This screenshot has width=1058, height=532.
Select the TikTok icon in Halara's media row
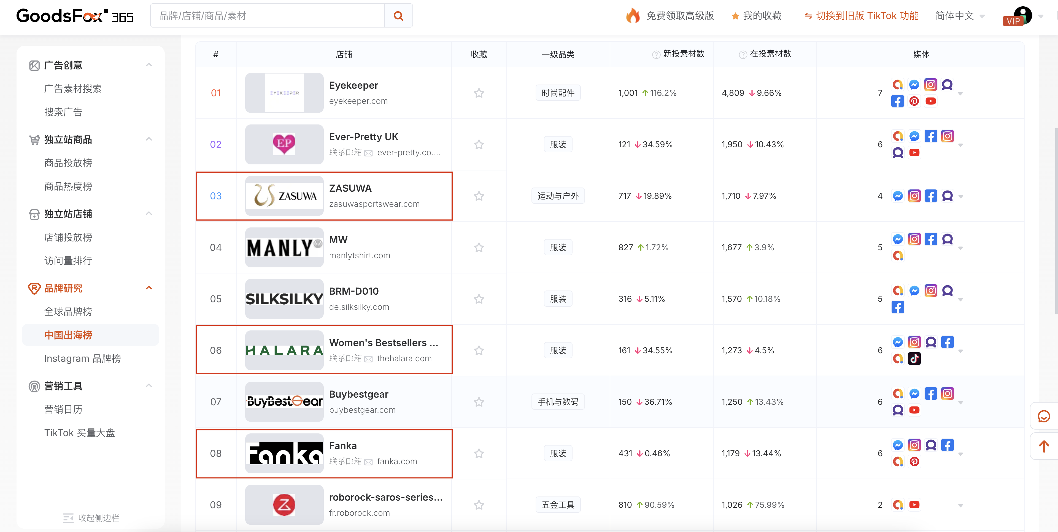tap(914, 358)
